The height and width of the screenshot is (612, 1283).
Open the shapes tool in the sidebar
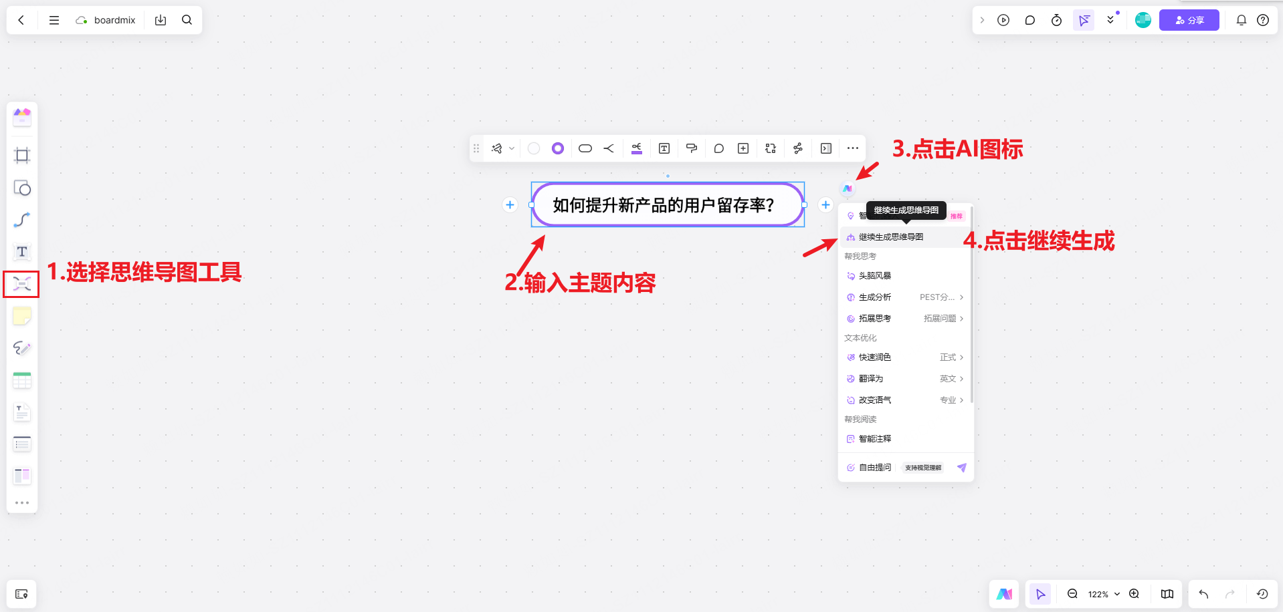22,188
